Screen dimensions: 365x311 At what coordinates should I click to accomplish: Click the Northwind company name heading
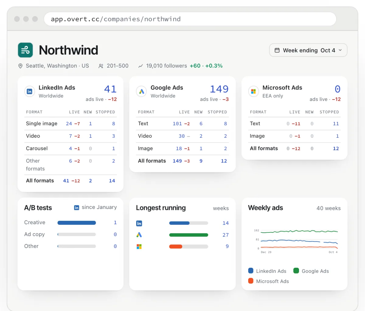tap(68, 50)
